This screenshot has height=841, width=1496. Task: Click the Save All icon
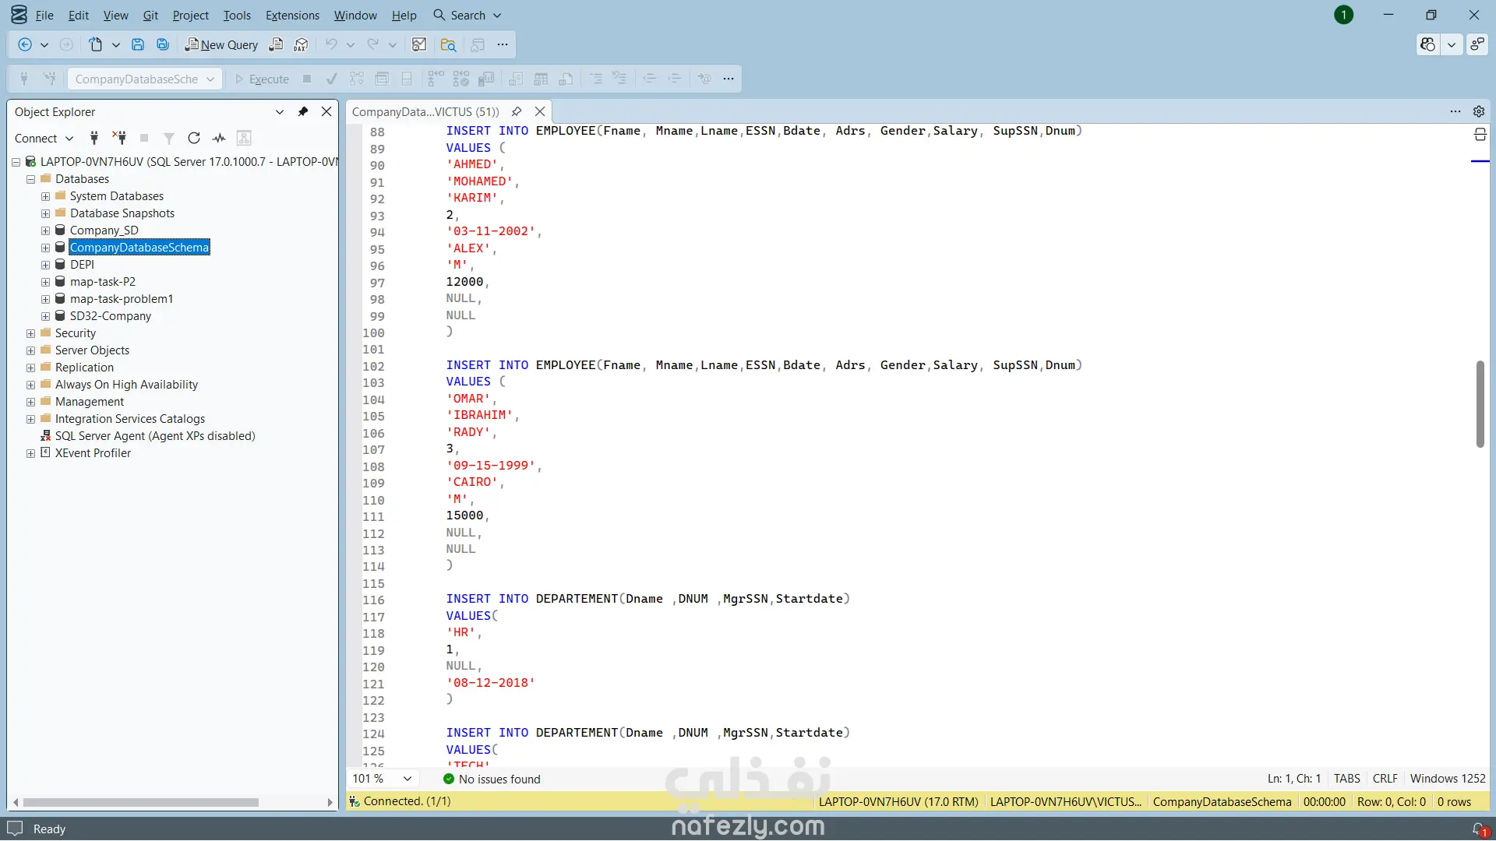[x=163, y=45]
